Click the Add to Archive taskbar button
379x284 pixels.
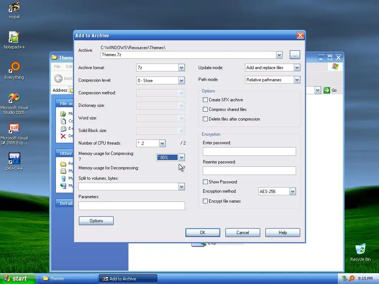(x=128, y=279)
